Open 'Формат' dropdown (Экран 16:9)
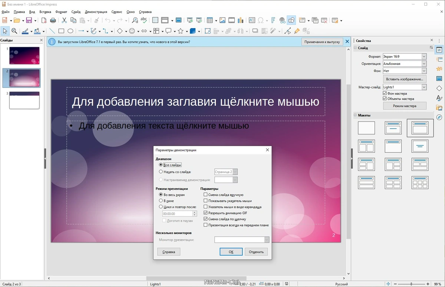The image size is (445, 287). coord(405,56)
